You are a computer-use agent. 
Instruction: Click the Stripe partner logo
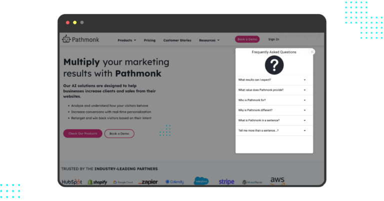pos(226,182)
